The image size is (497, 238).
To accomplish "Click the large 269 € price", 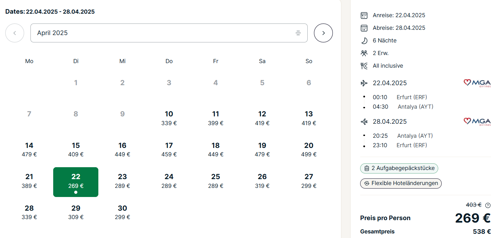I will pos(473,218).
